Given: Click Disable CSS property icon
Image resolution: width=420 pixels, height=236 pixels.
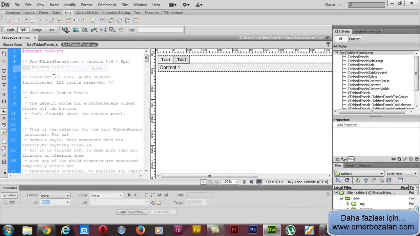Looking at the screenshot, I should point(411,159).
